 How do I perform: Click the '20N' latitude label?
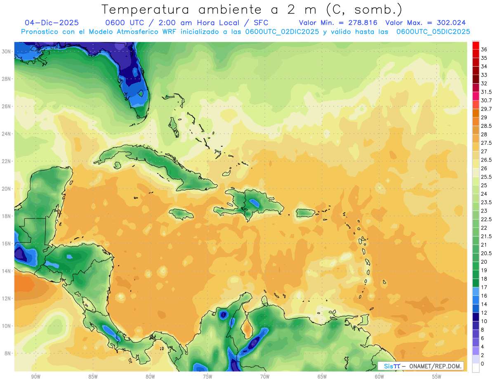tap(7, 188)
